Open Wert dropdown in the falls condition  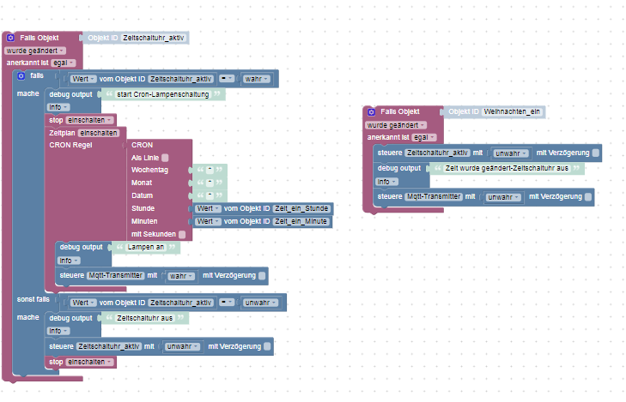click(83, 79)
